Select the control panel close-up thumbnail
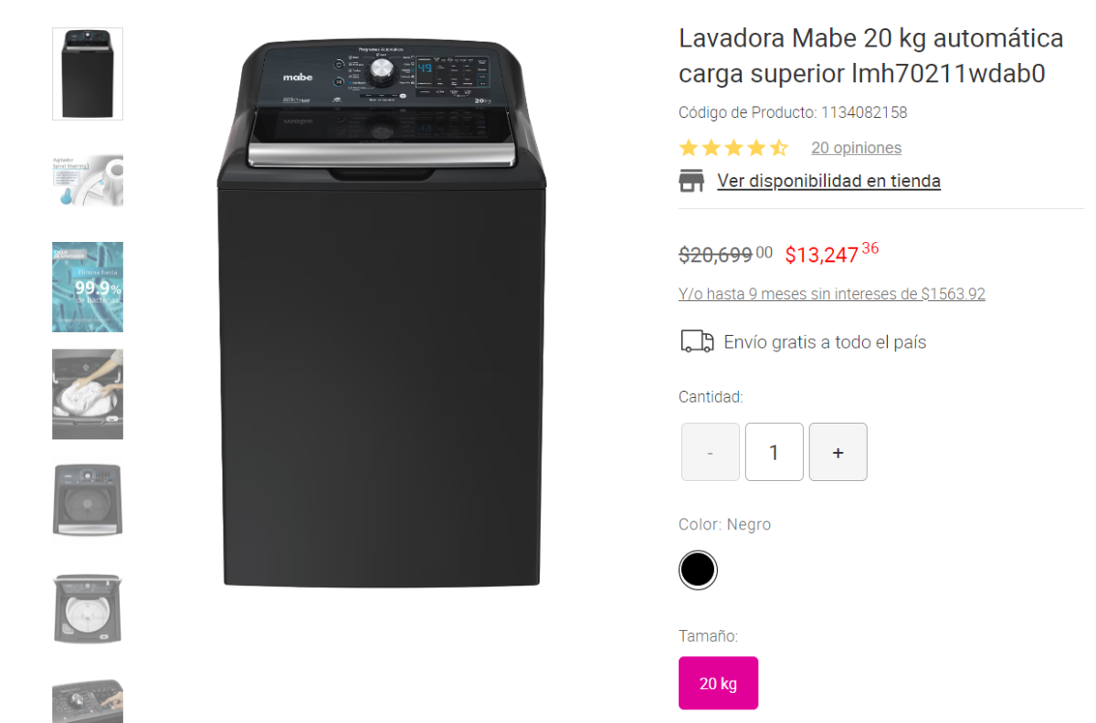Screen dimensions: 1096x723 tap(88, 701)
